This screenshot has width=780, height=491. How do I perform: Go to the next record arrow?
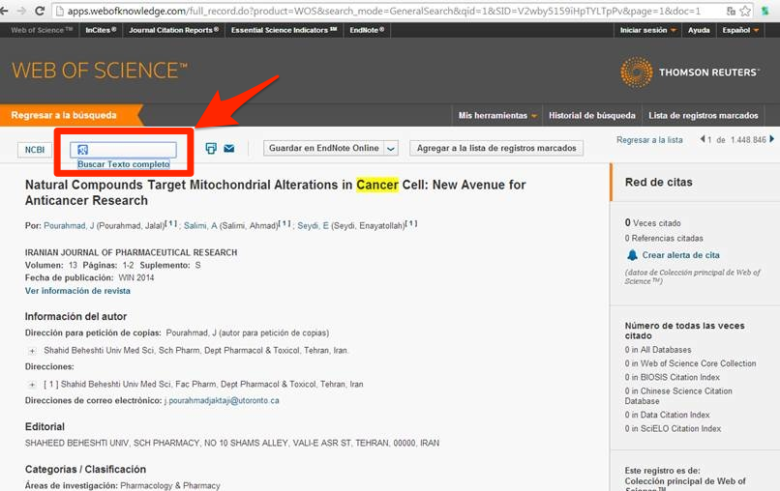coord(772,139)
